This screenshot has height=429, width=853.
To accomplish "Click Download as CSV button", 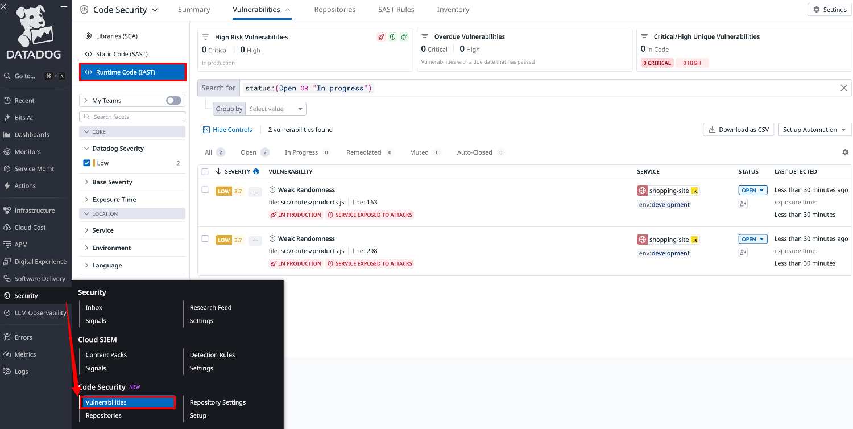I will click(x=738, y=130).
